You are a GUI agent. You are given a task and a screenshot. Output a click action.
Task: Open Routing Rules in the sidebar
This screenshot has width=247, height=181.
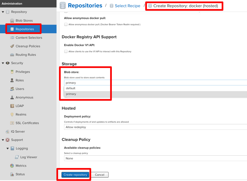coord(26,55)
